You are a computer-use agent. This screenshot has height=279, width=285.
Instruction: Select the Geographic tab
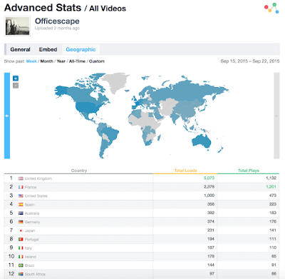(x=81, y=49)
